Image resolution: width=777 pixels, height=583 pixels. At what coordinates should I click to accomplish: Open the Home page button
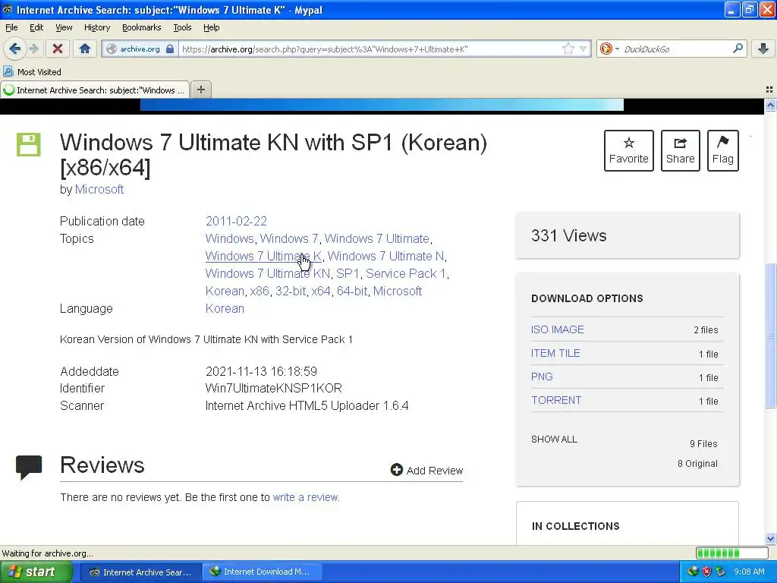point(85,49)
